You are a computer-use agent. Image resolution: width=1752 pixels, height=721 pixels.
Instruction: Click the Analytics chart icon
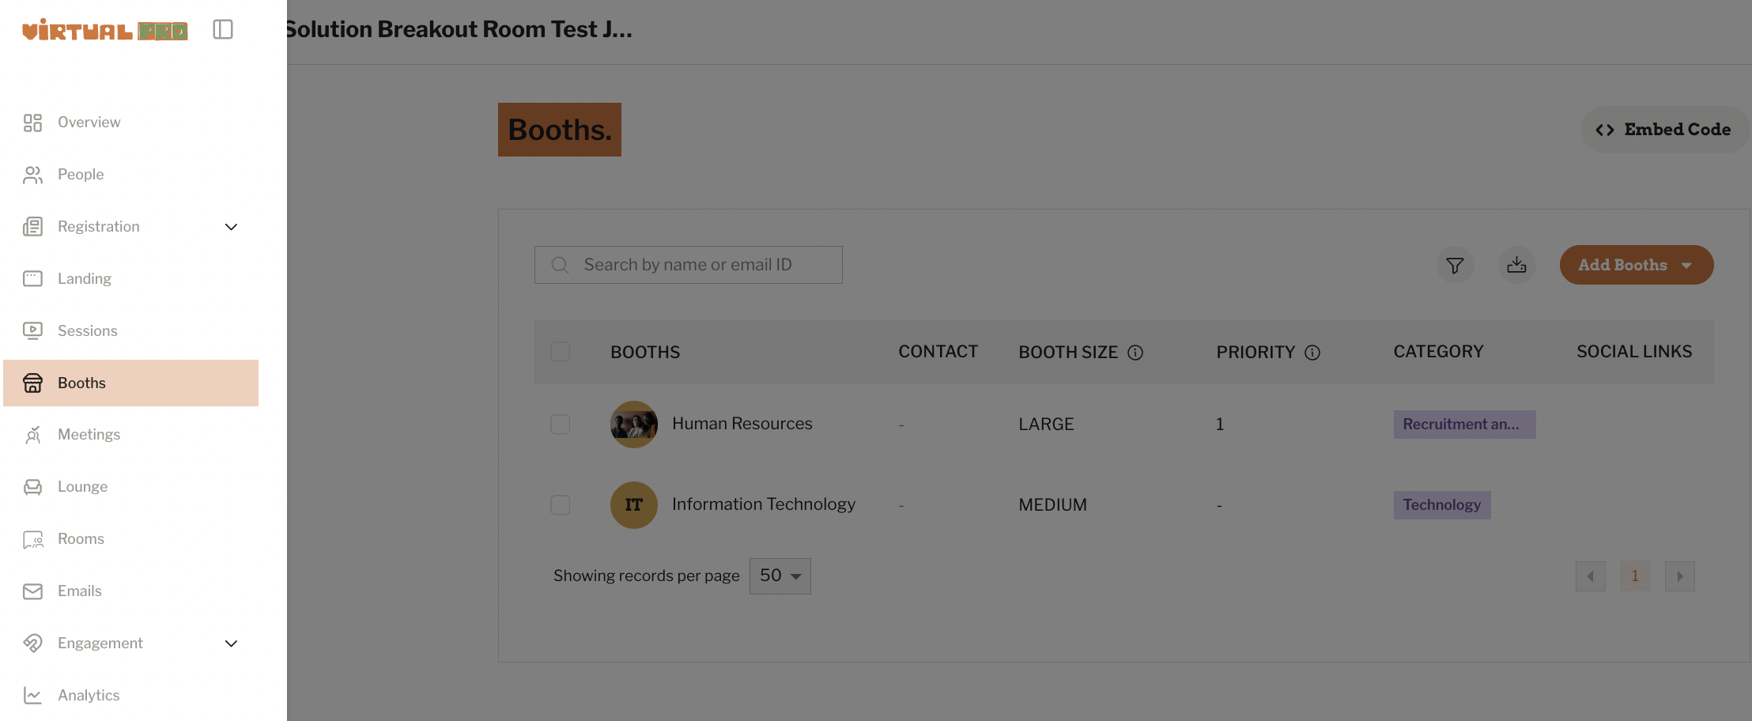32,696
